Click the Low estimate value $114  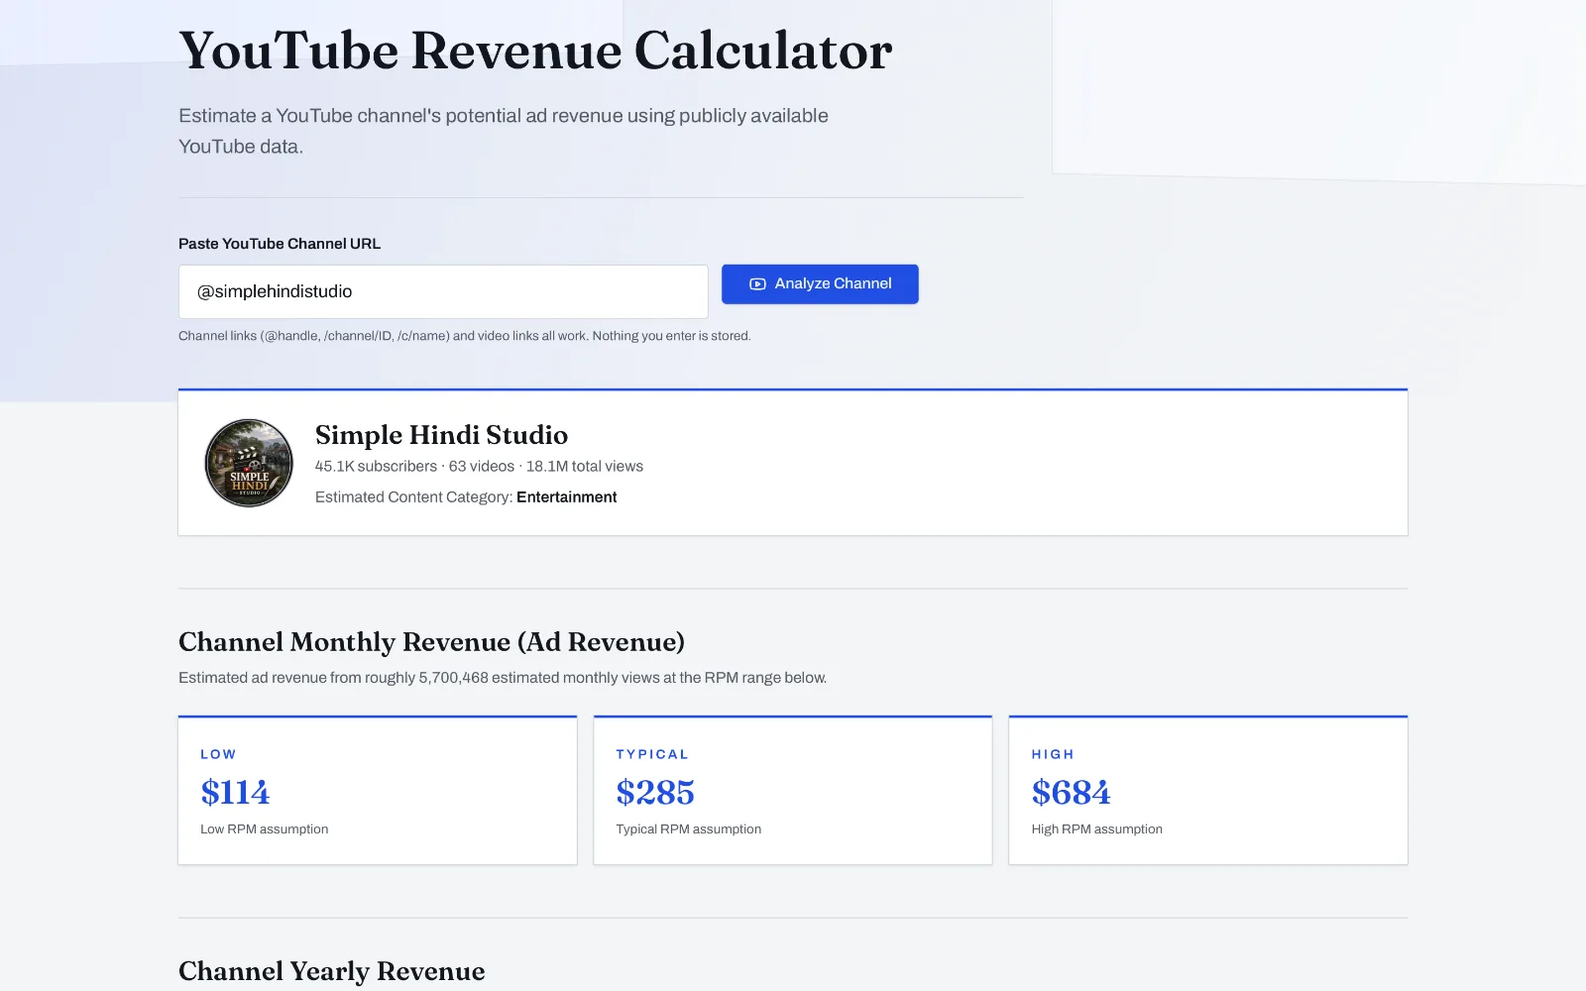click(235, 793)
